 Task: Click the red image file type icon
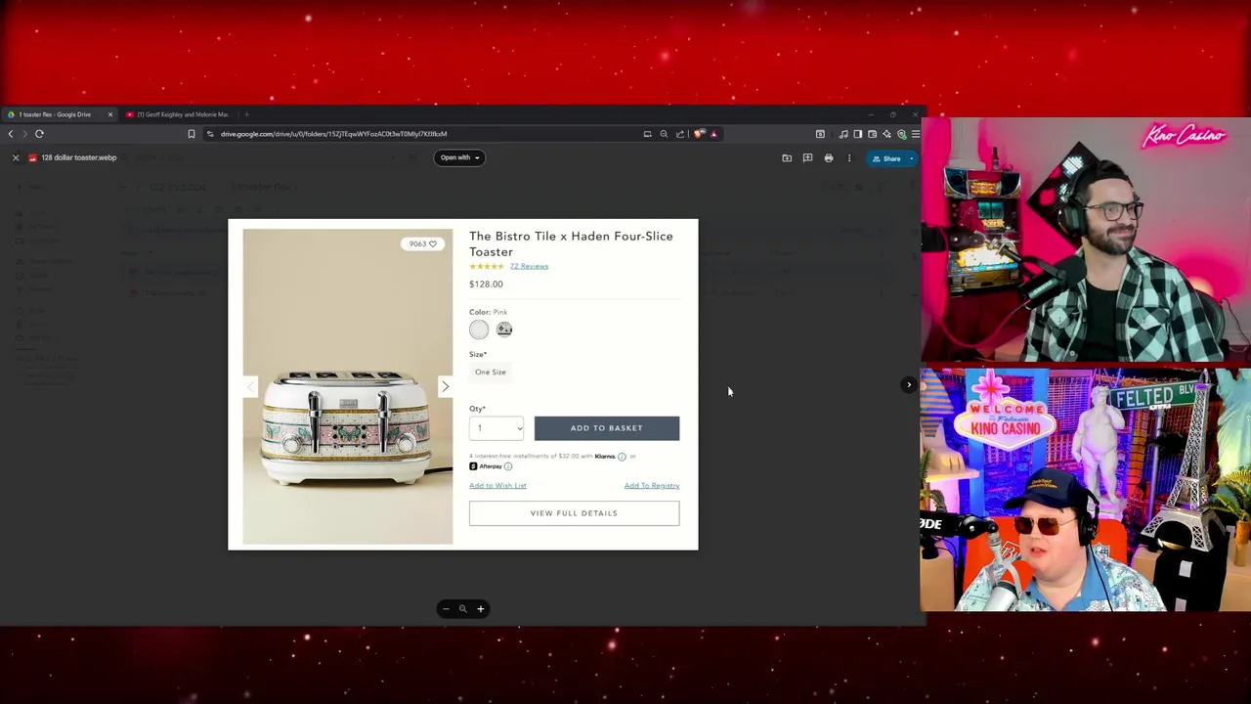point(32,157)
